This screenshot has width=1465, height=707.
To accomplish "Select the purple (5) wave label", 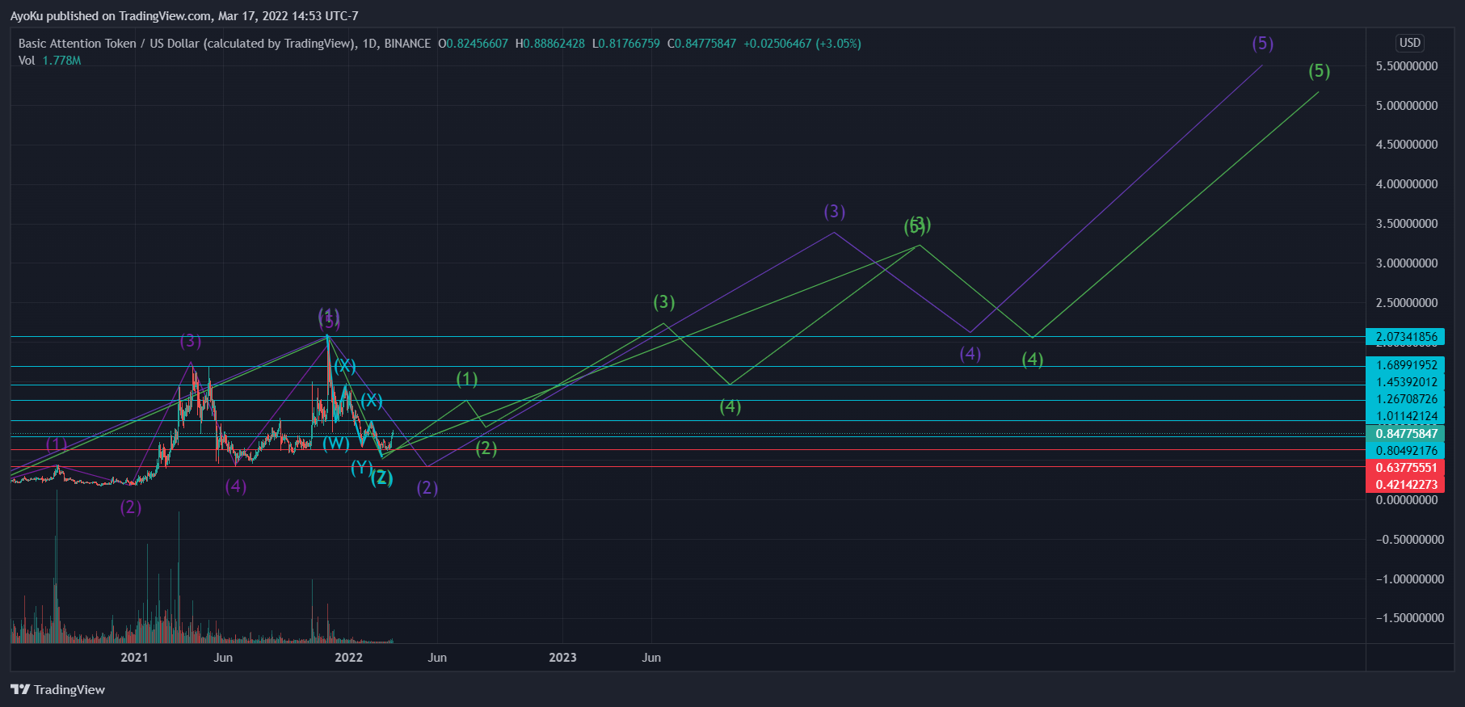I will click(x=1262, y=44).
